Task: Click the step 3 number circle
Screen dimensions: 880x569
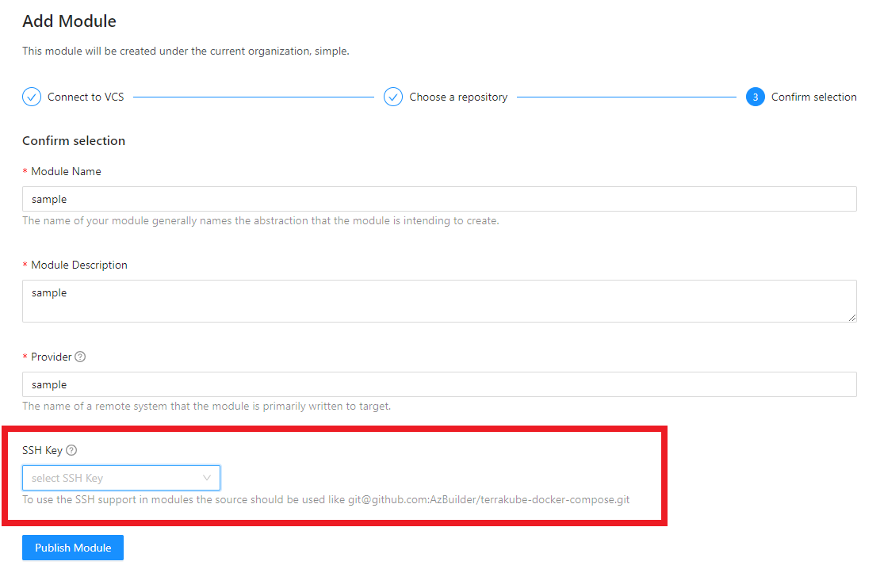Action: pyautogui.click(x=755, y=97)
